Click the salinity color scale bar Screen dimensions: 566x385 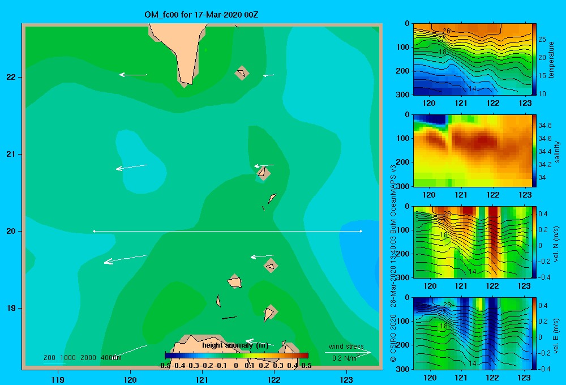click(534, 151)
